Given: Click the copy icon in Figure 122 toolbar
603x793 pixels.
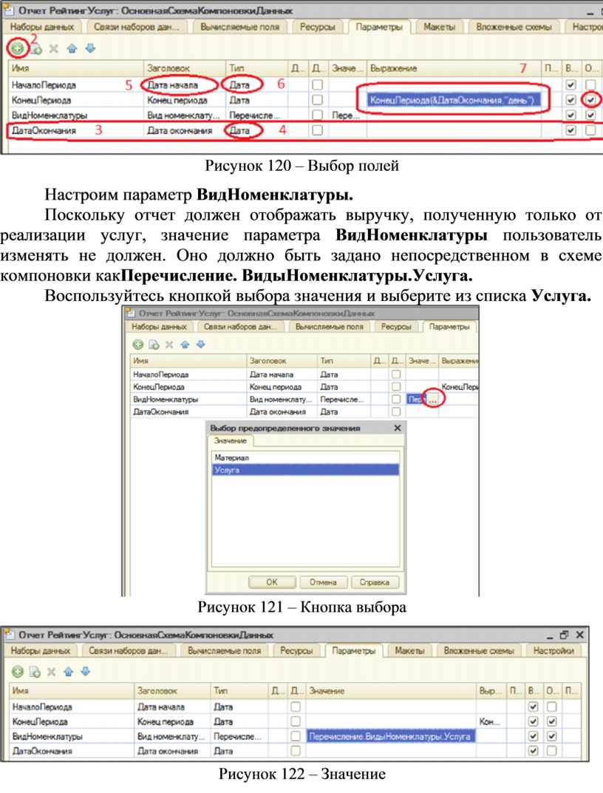Looking at the screenshot, I should click(x=35, y=672).
